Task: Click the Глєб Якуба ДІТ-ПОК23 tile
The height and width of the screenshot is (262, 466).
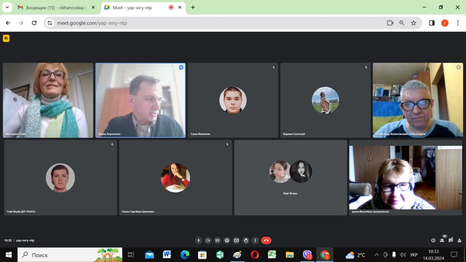Action: coord(60,178)
